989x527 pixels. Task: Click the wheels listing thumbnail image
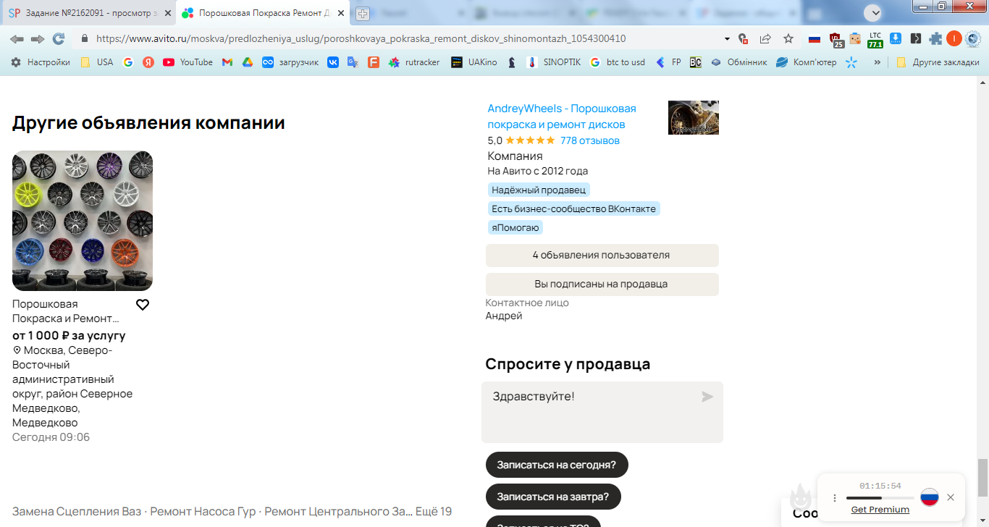tap(83, 221)
